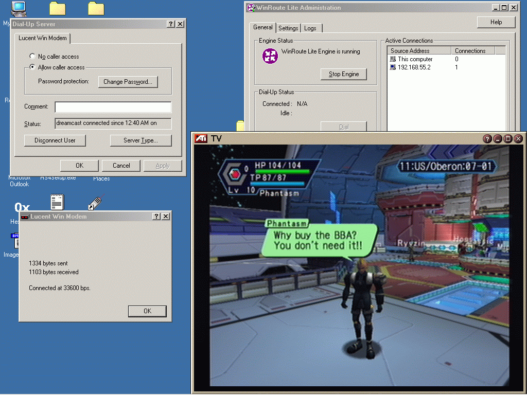Switch to the General tab in WinRoute
The height and width of the screenshot is (395, 527).
[x=263, y=28]
